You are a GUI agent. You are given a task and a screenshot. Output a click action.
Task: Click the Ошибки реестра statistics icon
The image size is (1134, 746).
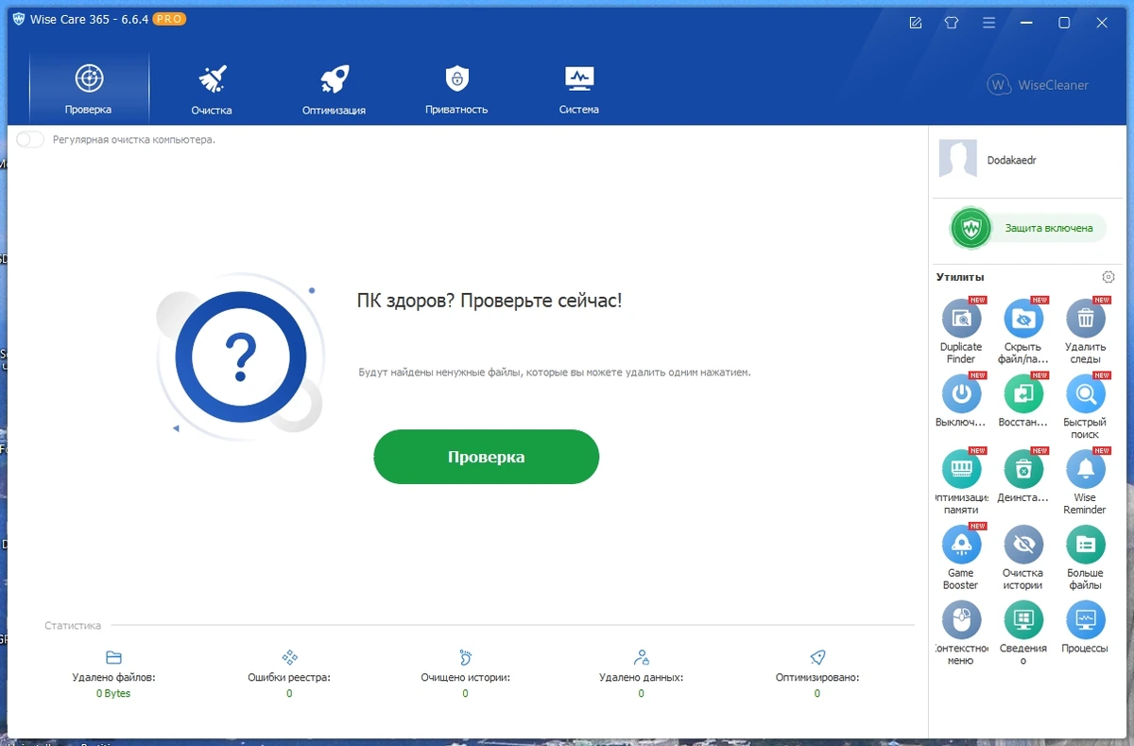[290, 657]
